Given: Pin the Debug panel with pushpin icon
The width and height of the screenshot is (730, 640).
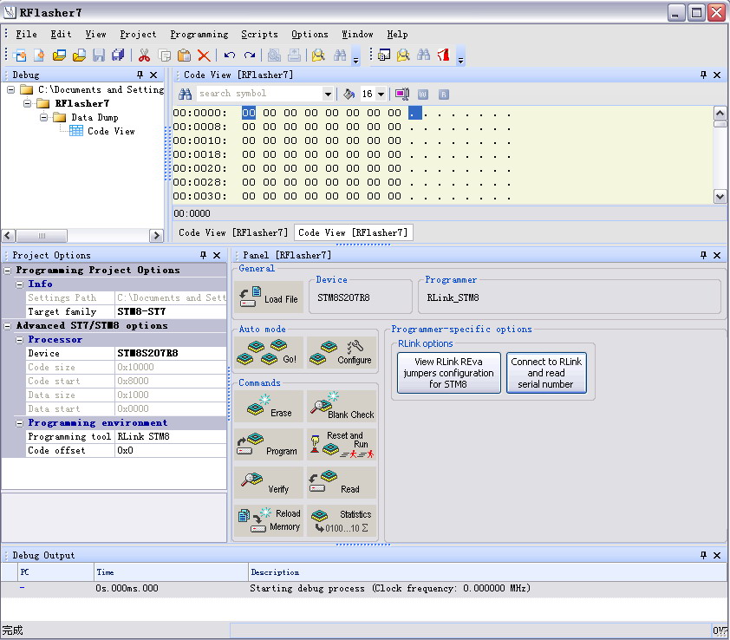Looking at the screenshot, I should (140, 75).
